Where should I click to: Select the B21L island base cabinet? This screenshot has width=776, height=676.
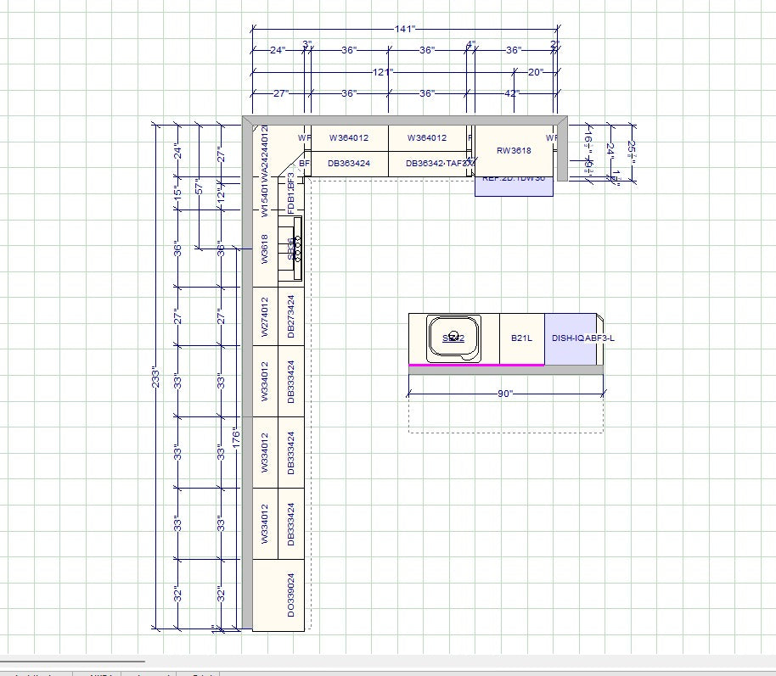[x=521, y=338]
